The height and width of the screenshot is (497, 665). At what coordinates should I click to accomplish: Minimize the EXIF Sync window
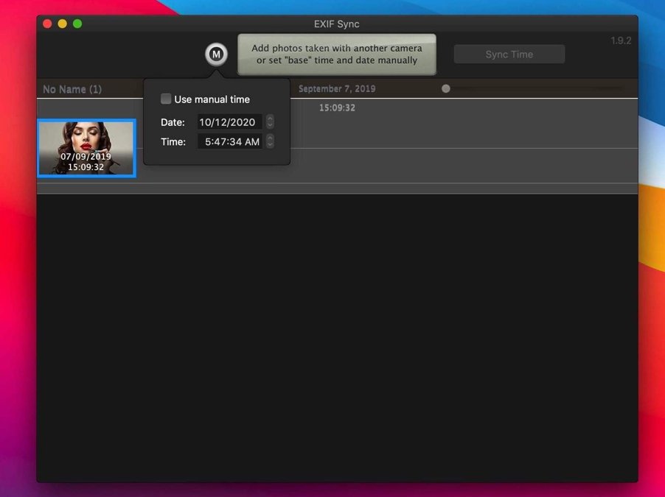click(x=63, y=24)
